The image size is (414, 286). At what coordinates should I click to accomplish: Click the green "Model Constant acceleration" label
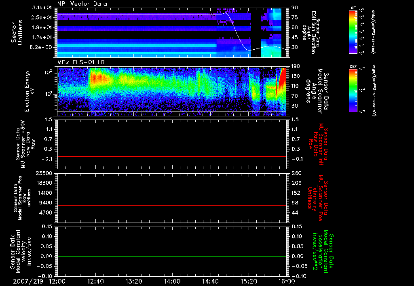tap(323, 252)
